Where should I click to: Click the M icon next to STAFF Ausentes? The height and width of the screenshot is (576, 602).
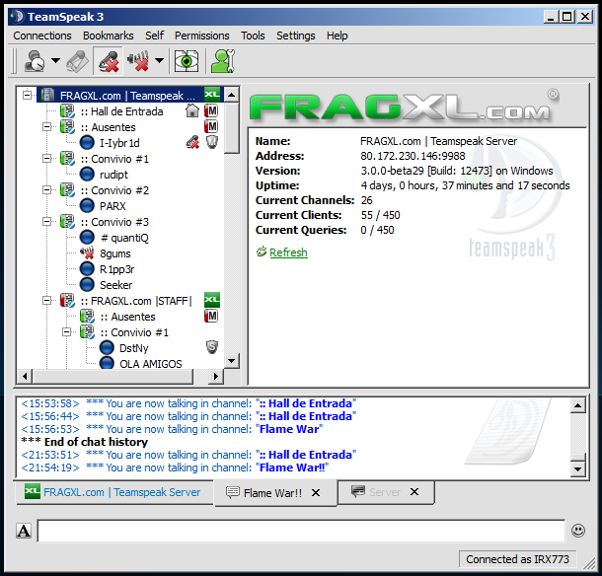(211, 317)
